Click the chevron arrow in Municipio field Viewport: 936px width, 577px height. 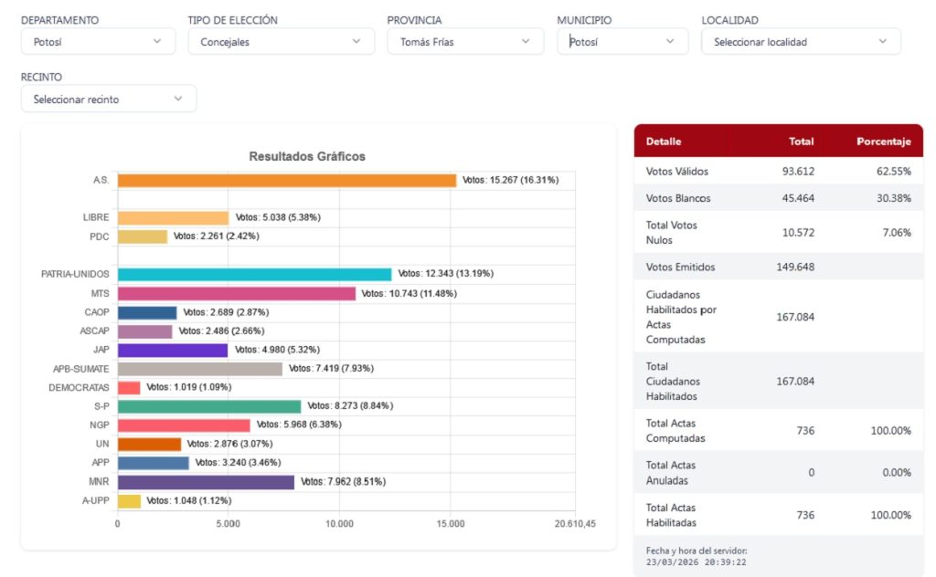[671, 41]
